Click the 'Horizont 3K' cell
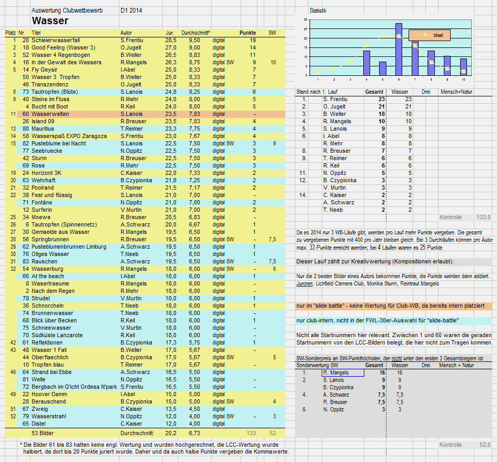 (46, 173)
